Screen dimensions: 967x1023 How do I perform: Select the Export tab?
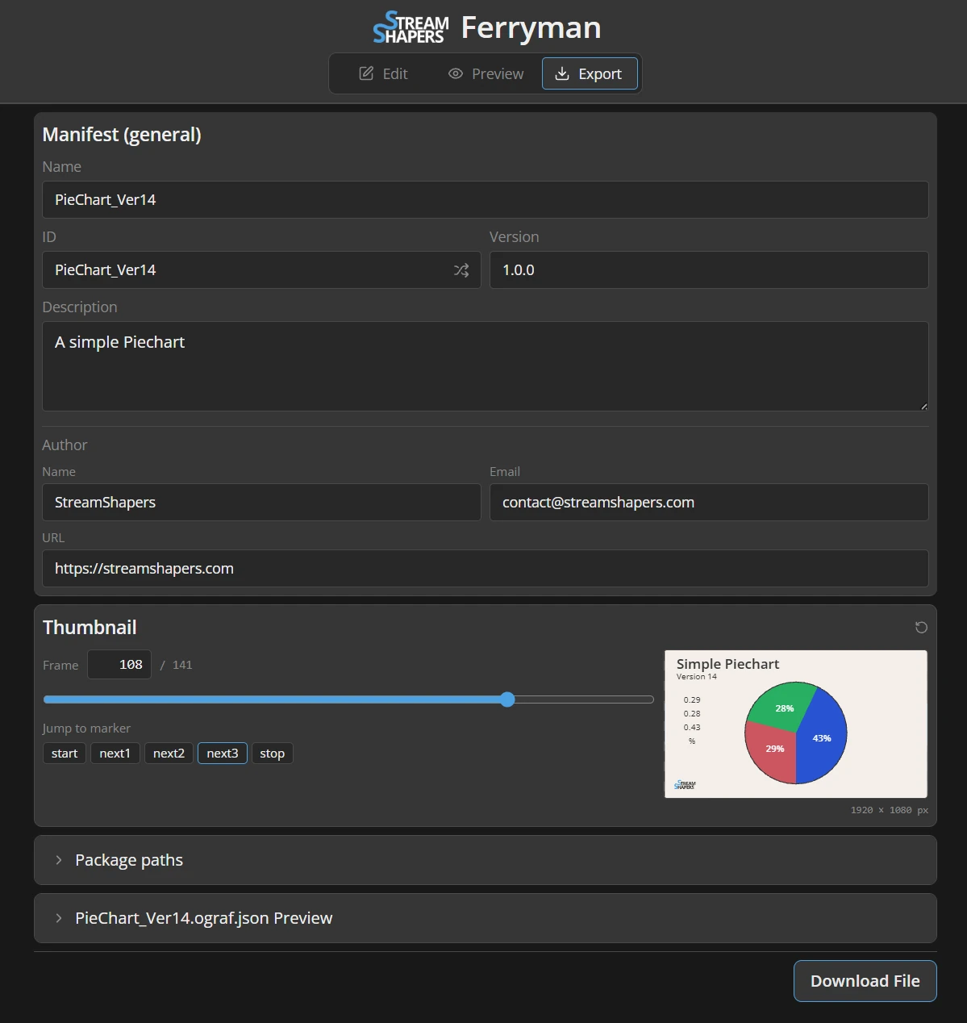(x=590, y=73)
